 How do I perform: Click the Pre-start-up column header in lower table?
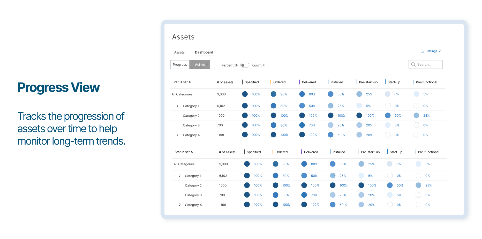pyautogui.click(x=370, y=152)
